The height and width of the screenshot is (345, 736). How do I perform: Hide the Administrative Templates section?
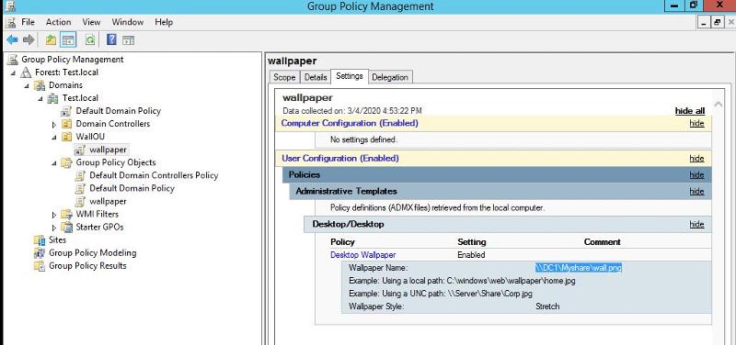tap(696, 192)
